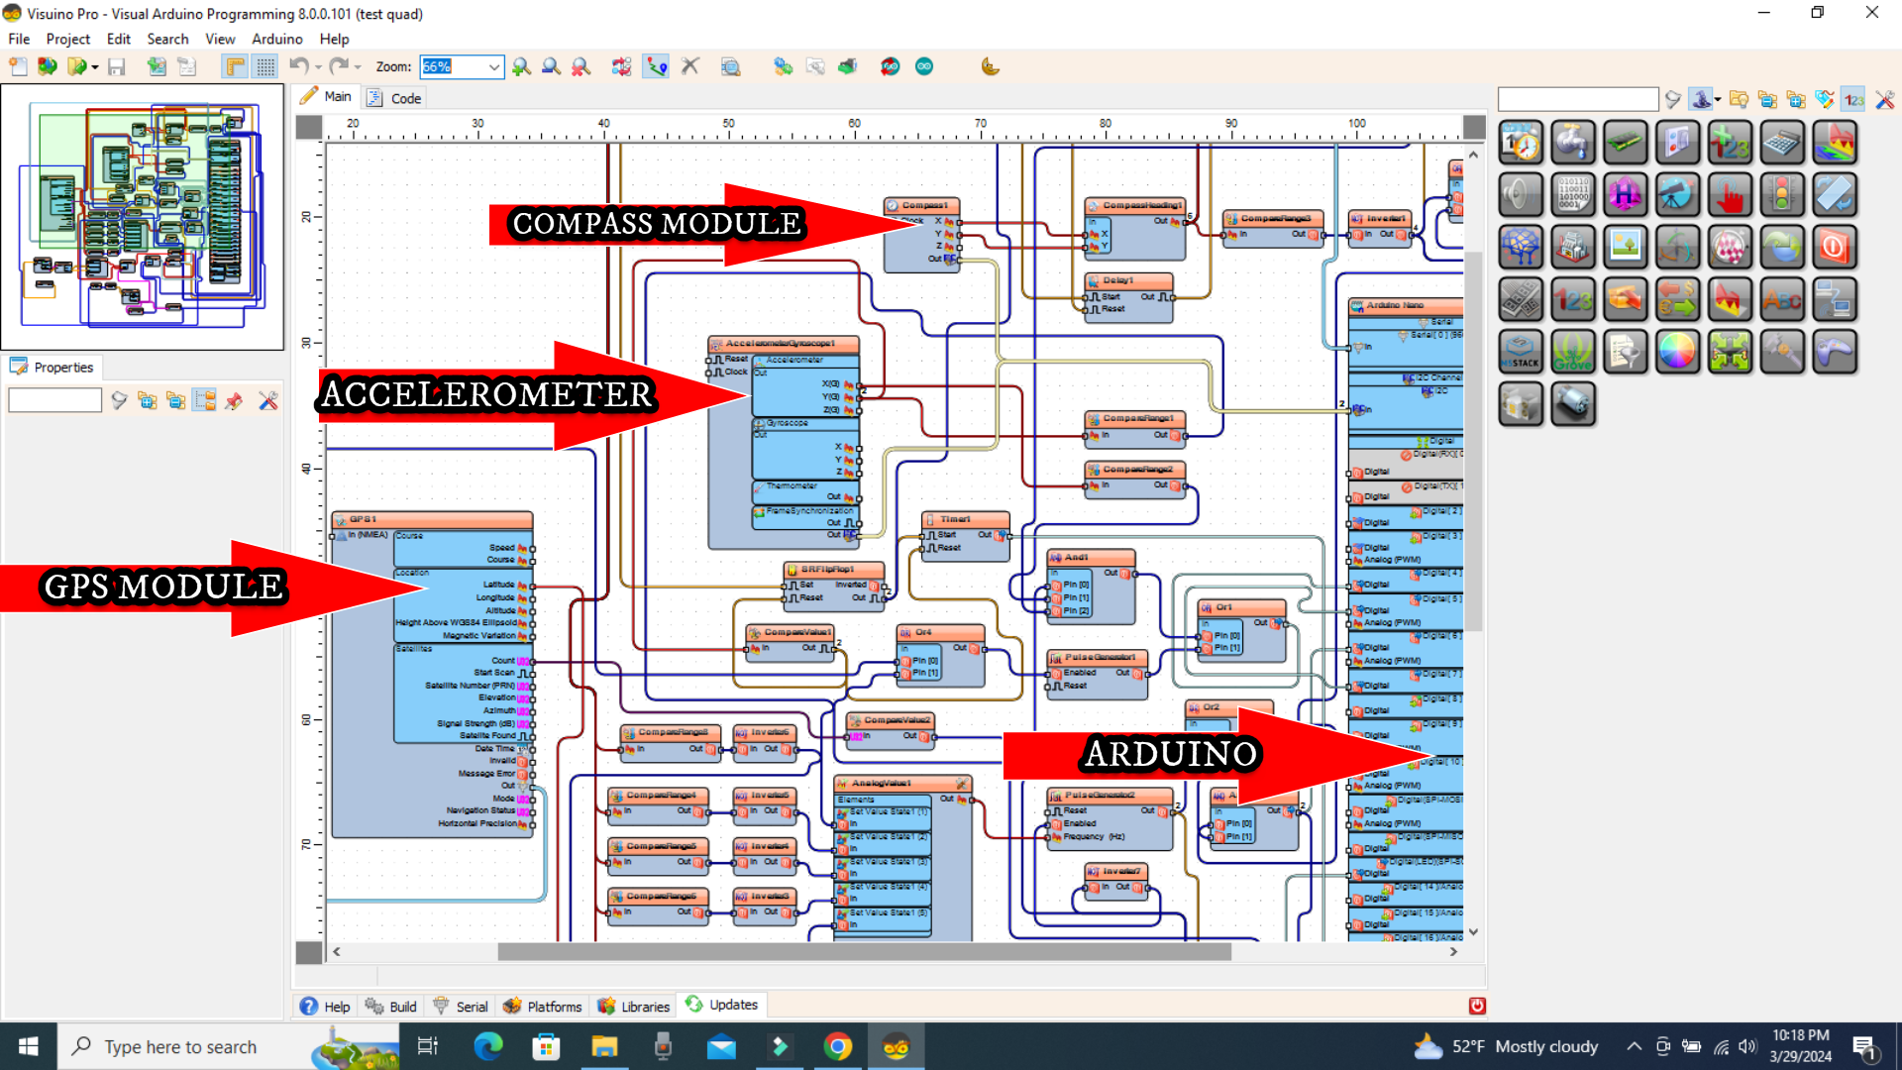Screen dimensions: 1902x1070
Task: Open the traffic light component category
Action: 1782,195
